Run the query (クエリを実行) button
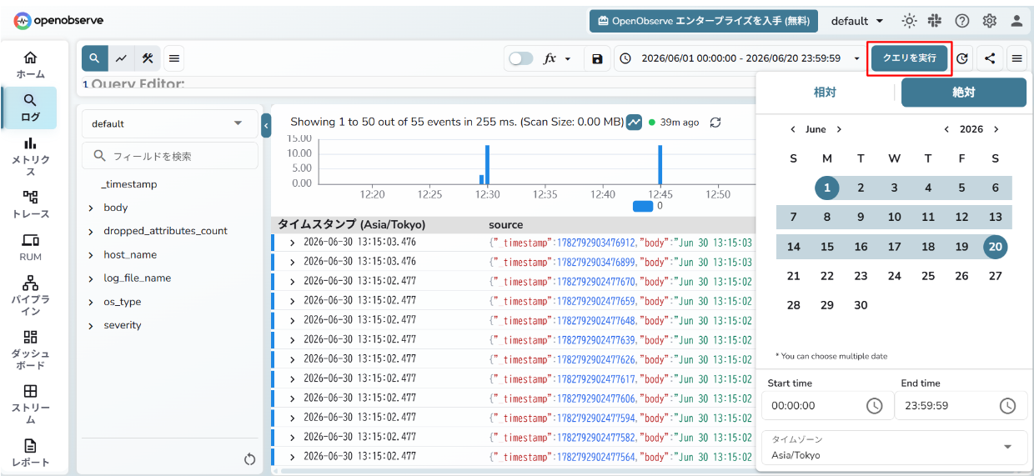Viewport: 1034px width, 476px height. coord(909,58)
